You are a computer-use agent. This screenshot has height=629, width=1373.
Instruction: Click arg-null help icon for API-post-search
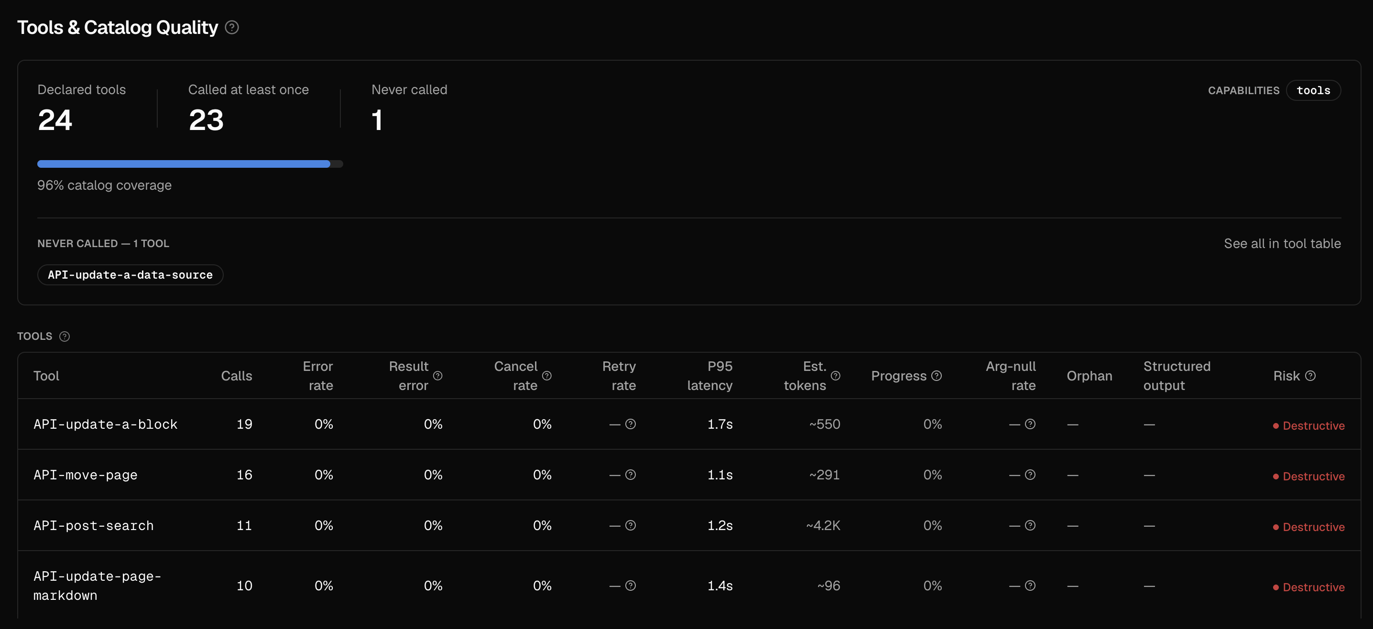coord(1030,526)
